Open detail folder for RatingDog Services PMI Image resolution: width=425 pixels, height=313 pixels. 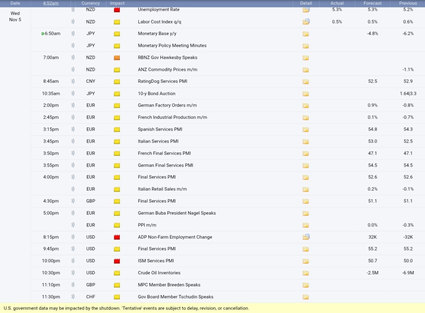click(x=306, y=82)
